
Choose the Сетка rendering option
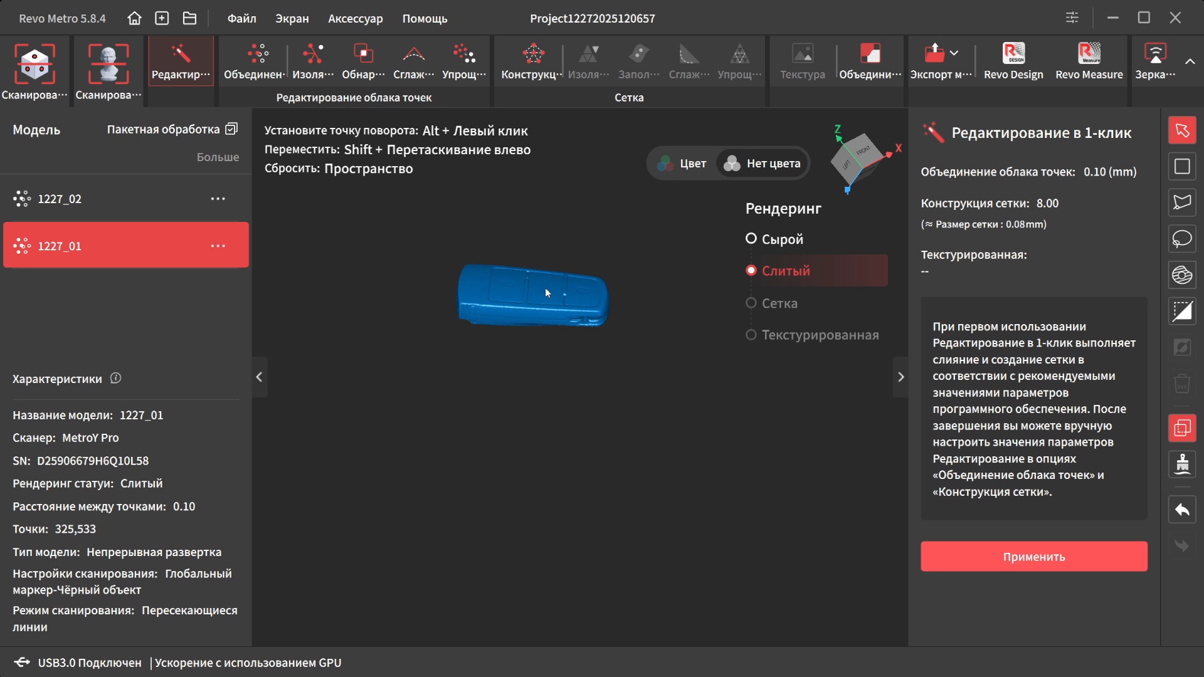pos(751,303)
